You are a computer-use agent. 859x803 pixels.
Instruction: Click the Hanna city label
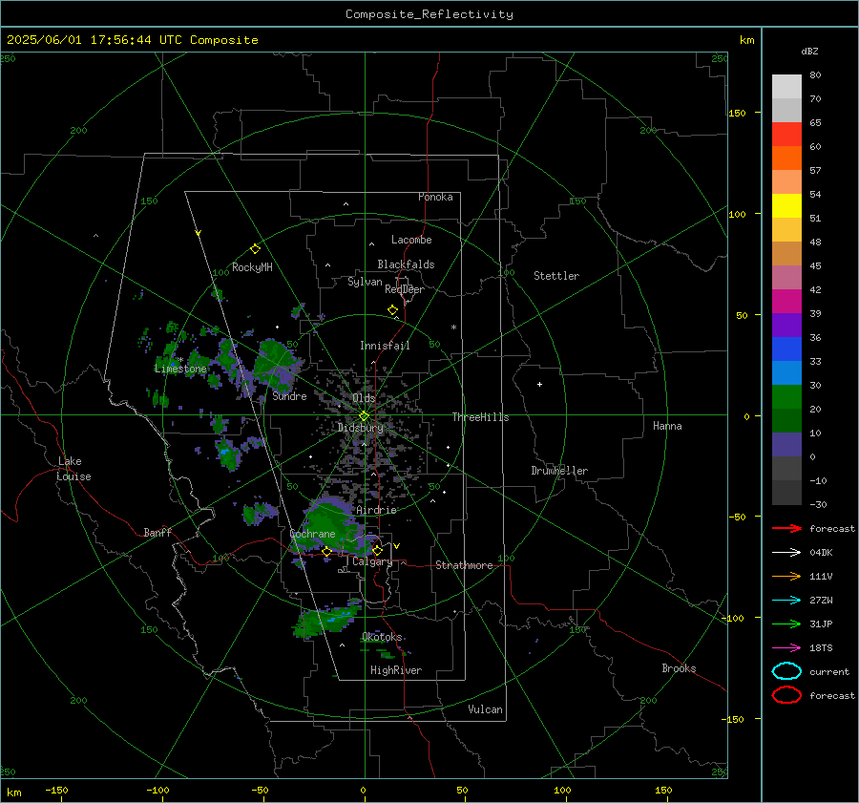click(x=667, y=426)
